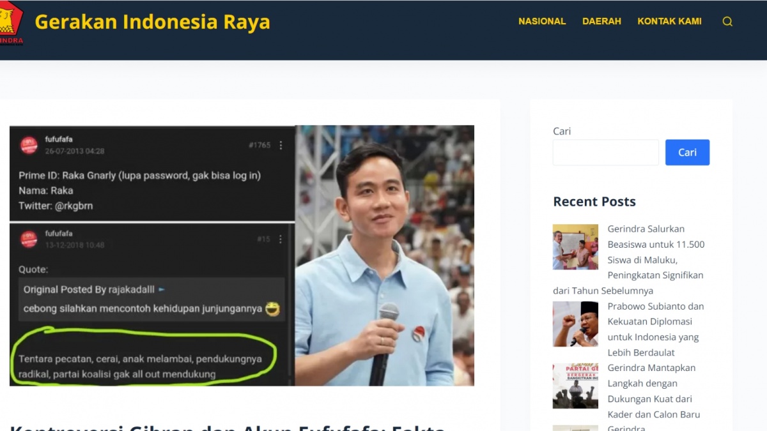The width and height of the screenshot is (767, 431).
Task: Open thumbnail of Gerindra Mantapkan Langkah post
Action: (x=575, y=386)
